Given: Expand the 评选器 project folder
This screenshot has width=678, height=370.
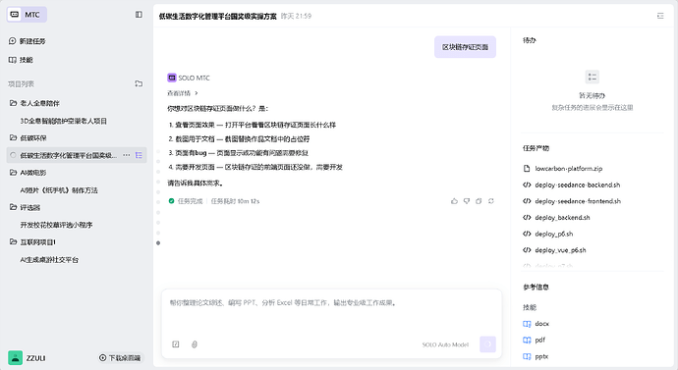Looking at the screenshot, I should click(x=26, y=207).
